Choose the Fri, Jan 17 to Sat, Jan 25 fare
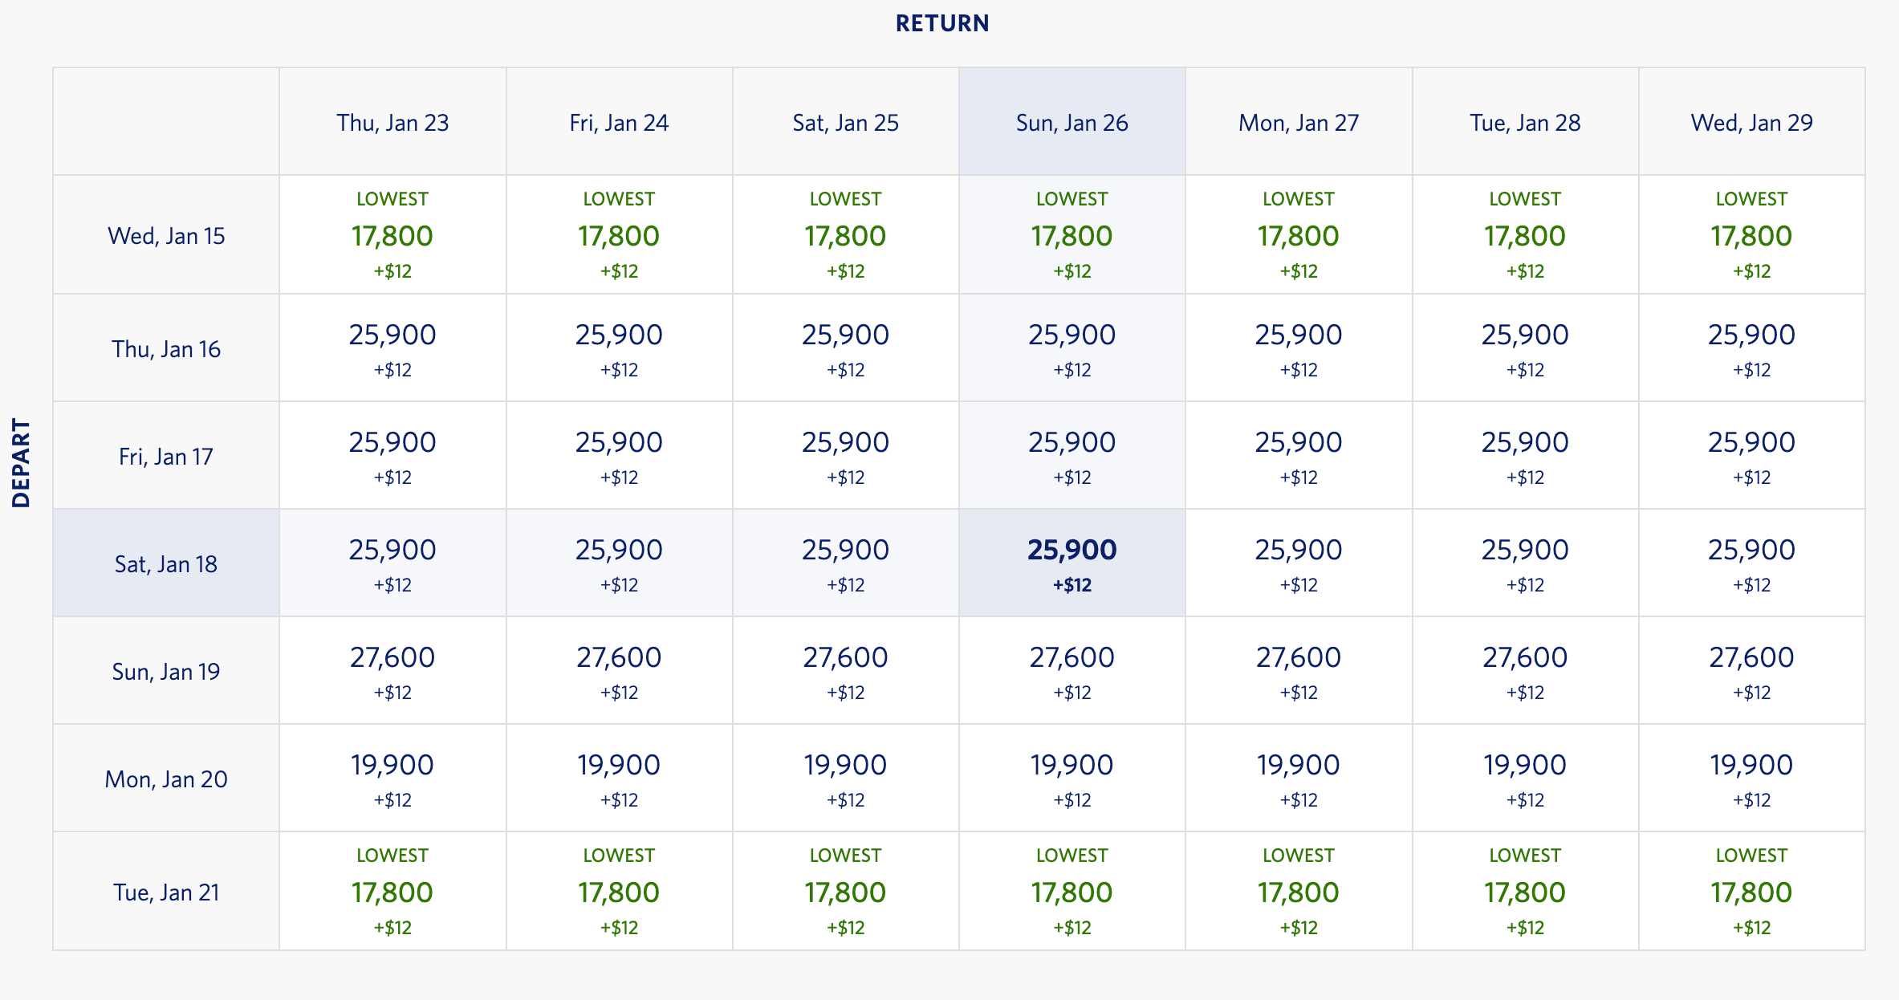The image size is (1899, 1000). pyautogui.click(x=845, y=455)
